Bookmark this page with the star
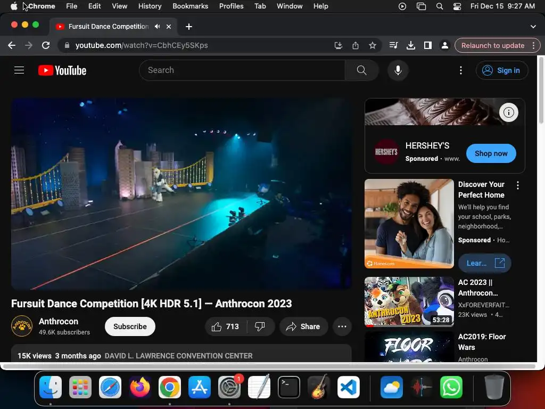545x409 pixels. [x=372, y=45]
